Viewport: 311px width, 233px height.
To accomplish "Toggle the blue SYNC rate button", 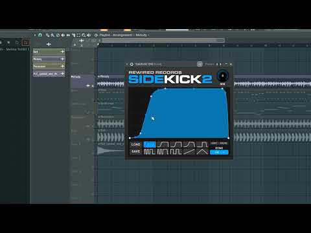I will point(219,152).
